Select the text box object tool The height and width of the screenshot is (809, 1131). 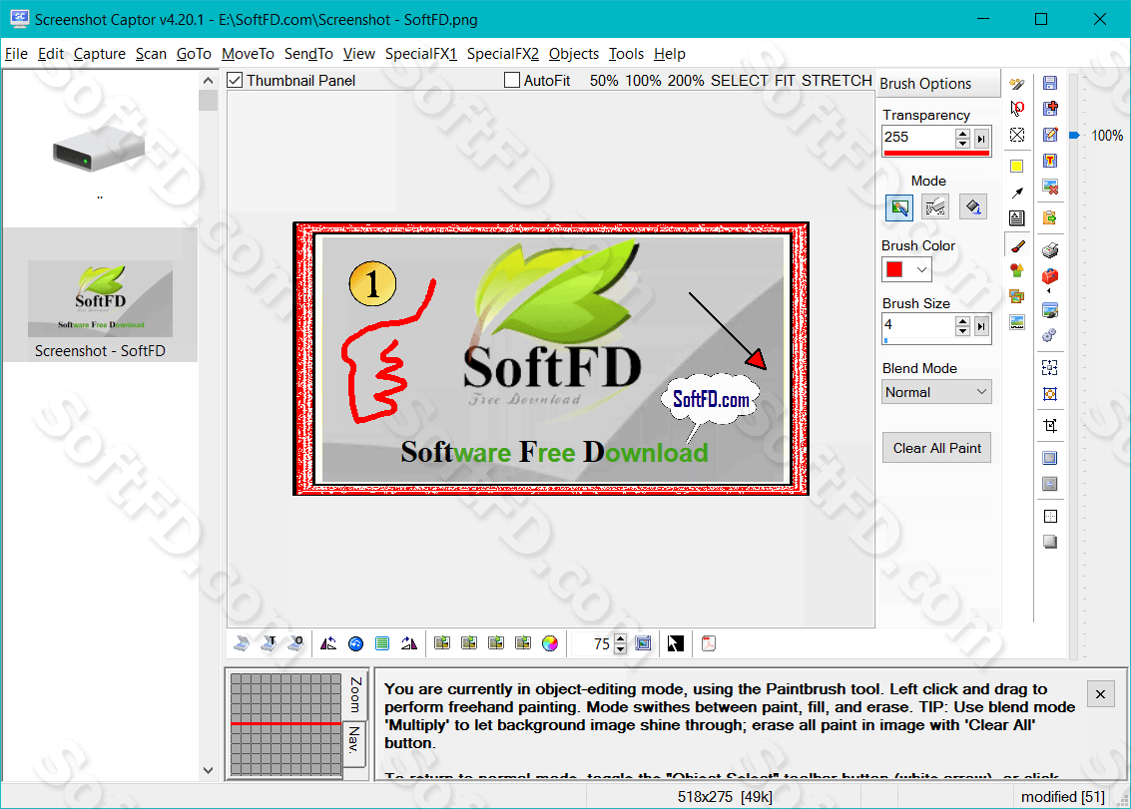tap(1017, 217)
